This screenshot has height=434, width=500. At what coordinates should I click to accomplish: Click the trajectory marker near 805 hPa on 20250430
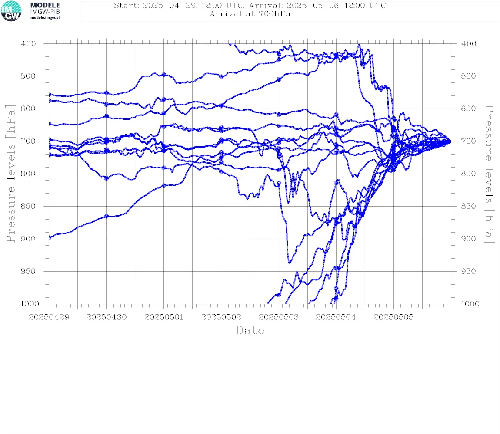click(107, 178)
